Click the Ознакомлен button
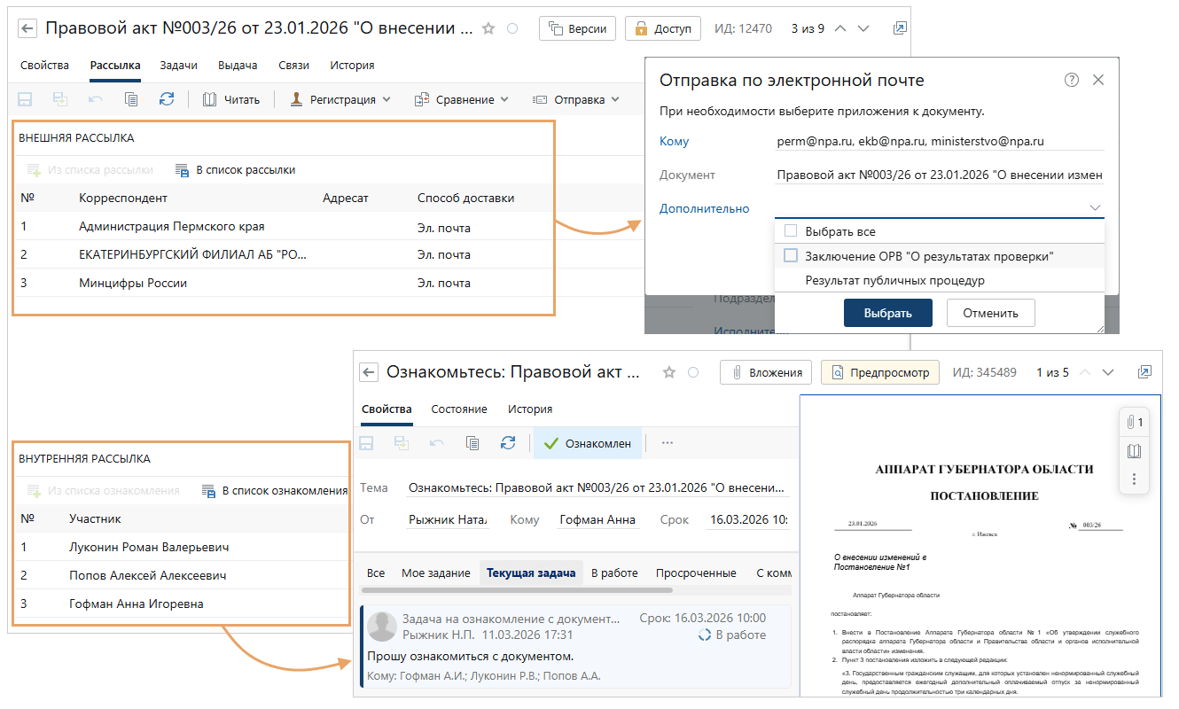The width and height of the screenshot is (1179, 709). point(588,443)
